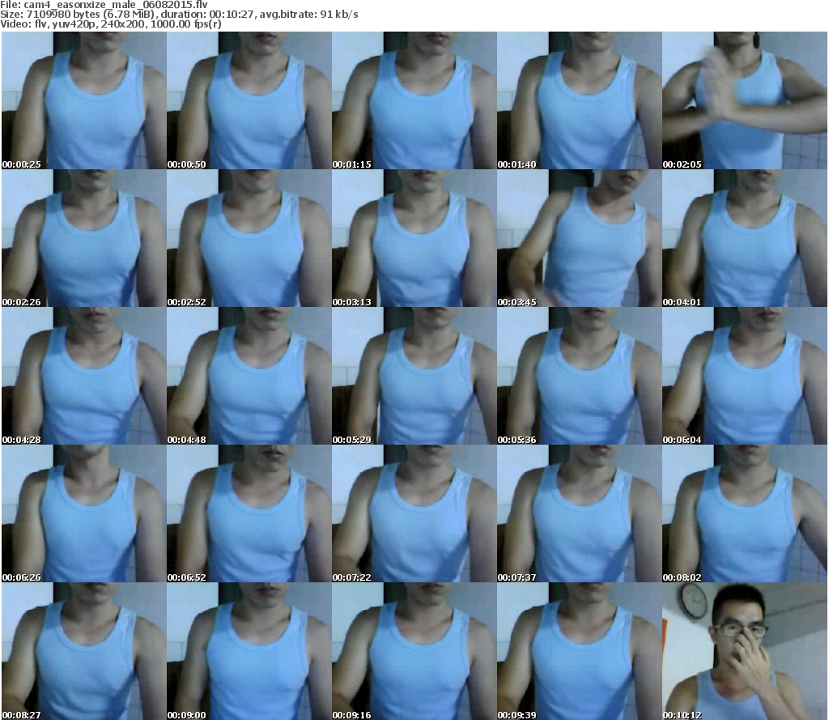Click the size line reading 7109980 bytes
Viewport: 829px width, 720px height.
(x=179, y=15)
